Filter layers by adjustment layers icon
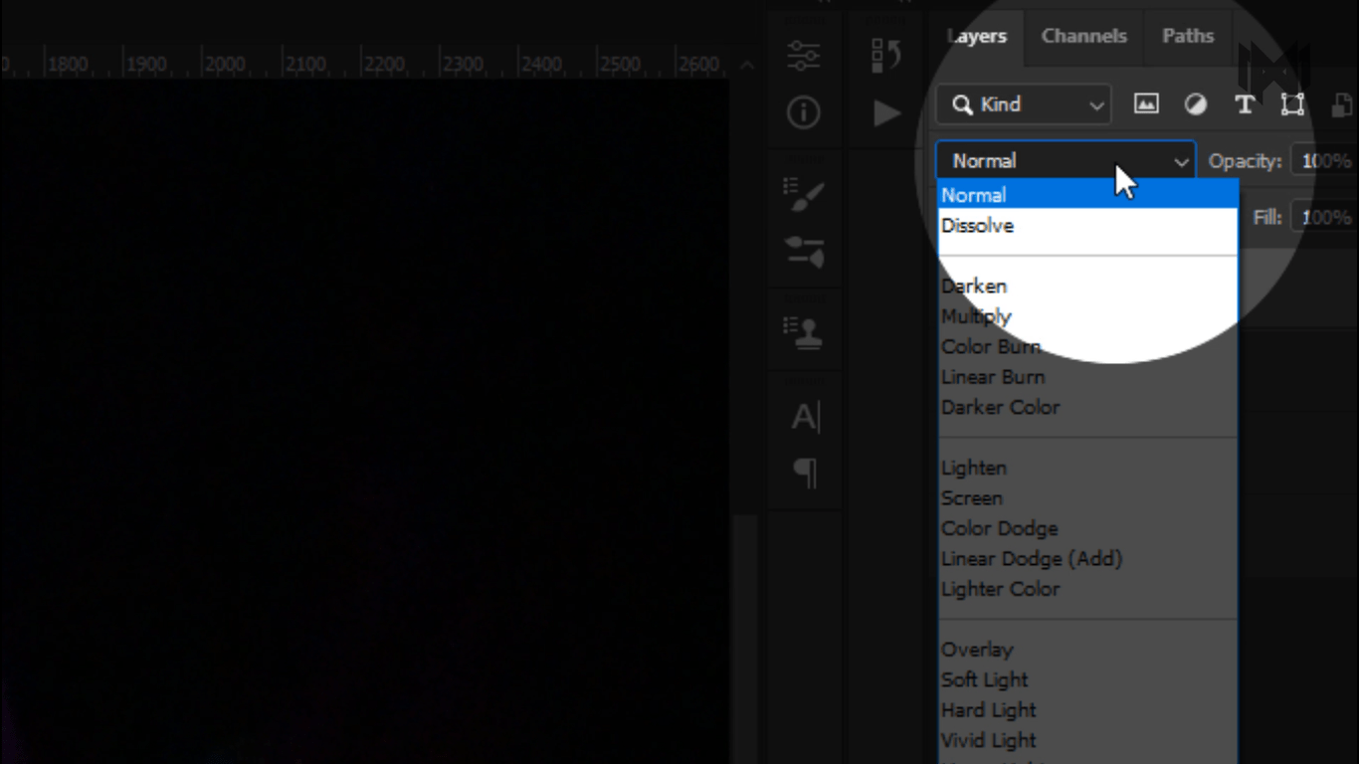1359x764 pixels. pyautogui.click(x=1196, y=103)
